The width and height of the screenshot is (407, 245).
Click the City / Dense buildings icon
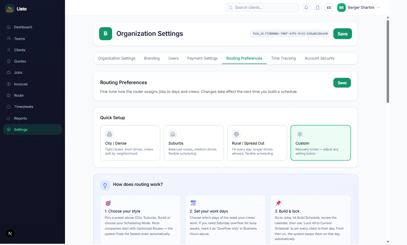[109, 134]
